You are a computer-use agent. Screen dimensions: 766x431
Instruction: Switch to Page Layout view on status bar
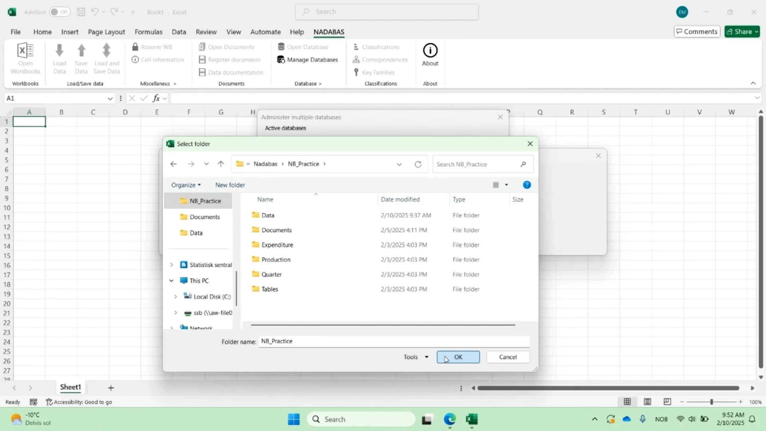tap(647, 402)
